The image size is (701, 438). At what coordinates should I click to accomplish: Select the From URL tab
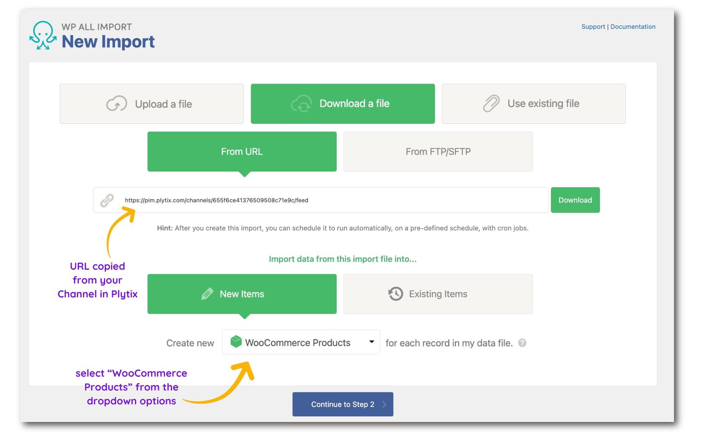[x=242, y=151]
